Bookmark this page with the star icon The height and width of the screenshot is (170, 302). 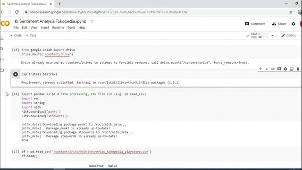[x=291, y=12]
